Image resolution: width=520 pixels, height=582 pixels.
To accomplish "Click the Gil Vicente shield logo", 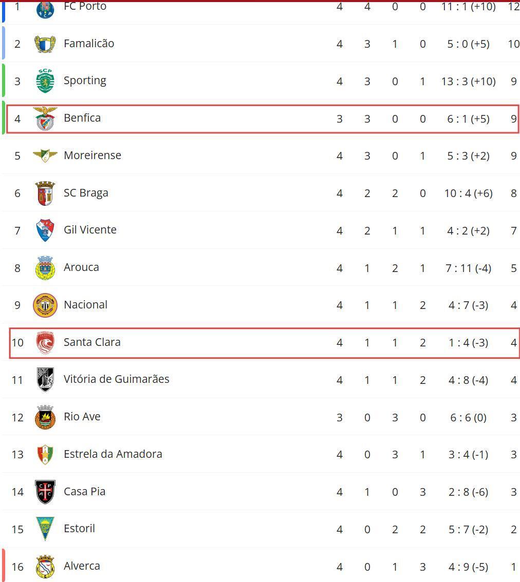I will point(45,230).
